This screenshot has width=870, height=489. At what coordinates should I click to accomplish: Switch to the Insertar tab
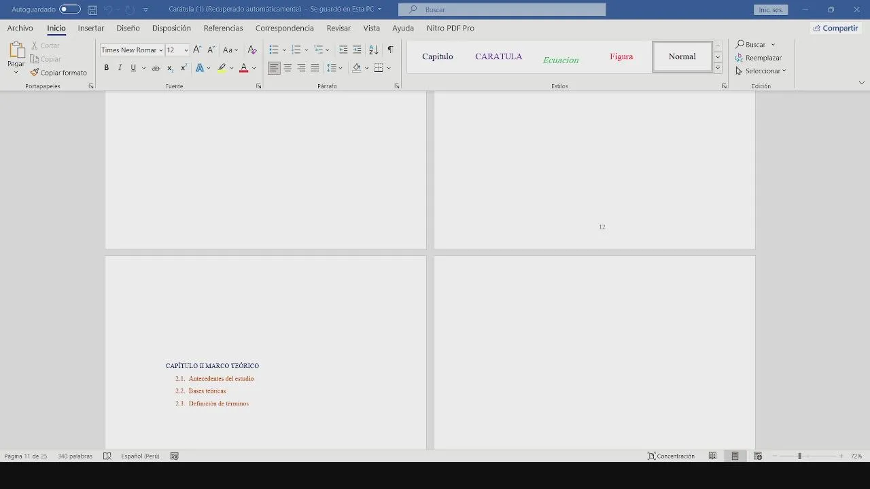click(91, 28)
